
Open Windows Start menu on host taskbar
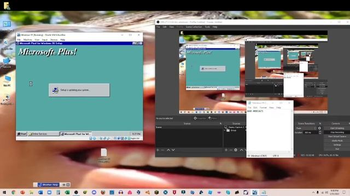(x=4, y=192)
